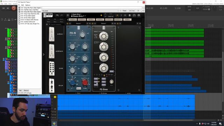Open the Slate rack settings gear
224x126 pixels.
coord(139,15)
